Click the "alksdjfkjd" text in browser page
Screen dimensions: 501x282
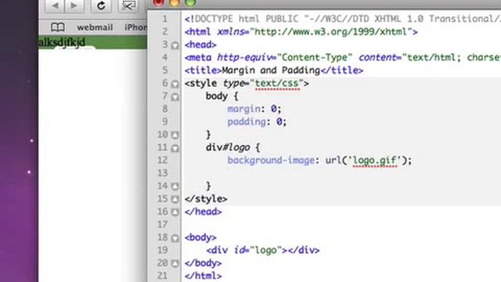point(62,42)
